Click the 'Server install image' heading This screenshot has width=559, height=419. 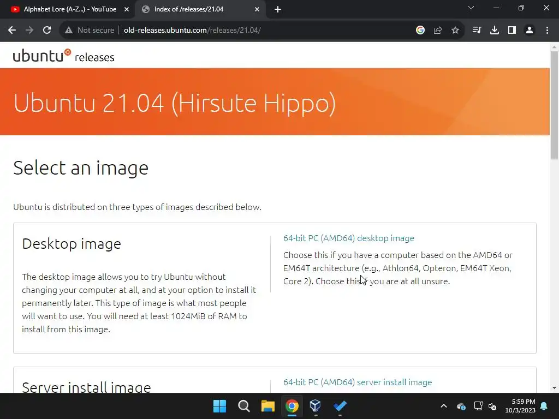[86, 387]
